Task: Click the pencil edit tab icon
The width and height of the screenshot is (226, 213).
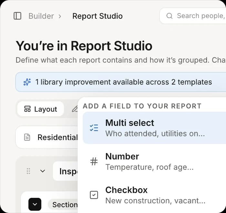Action: coord(75,109)
